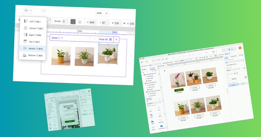The image size is (261, 137).
Task: Click the green sign-up button in small window
Action: pos(70,121)
